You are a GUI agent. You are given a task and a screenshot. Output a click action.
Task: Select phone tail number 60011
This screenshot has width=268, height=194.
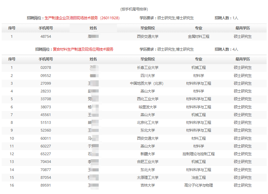pyautogui.click(x=46, y=138)
